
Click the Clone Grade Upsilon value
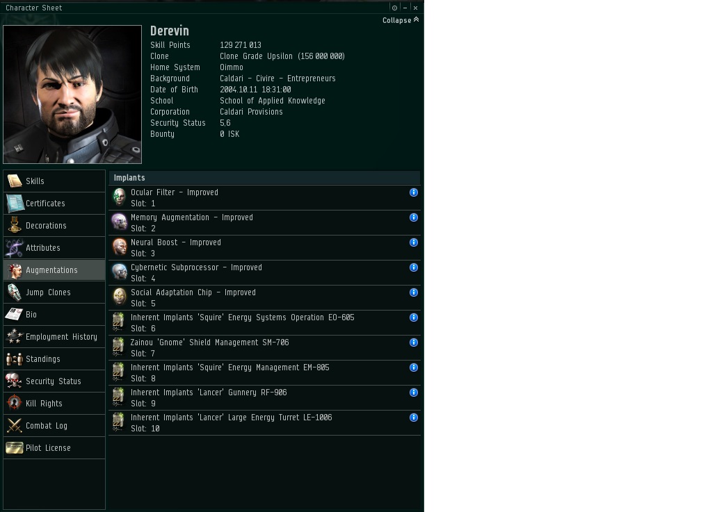coord(282,56)
